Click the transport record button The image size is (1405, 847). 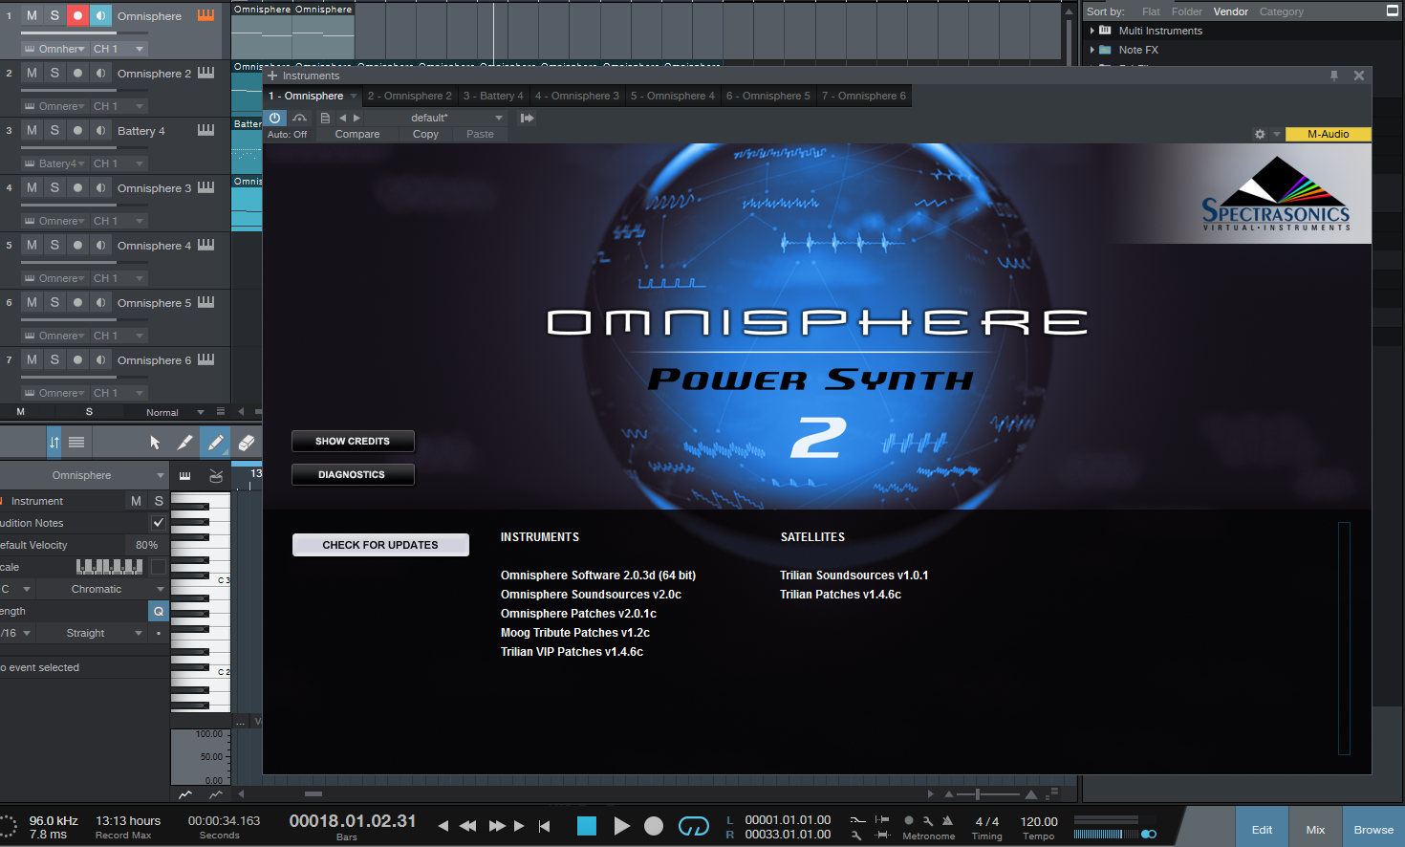654,826
